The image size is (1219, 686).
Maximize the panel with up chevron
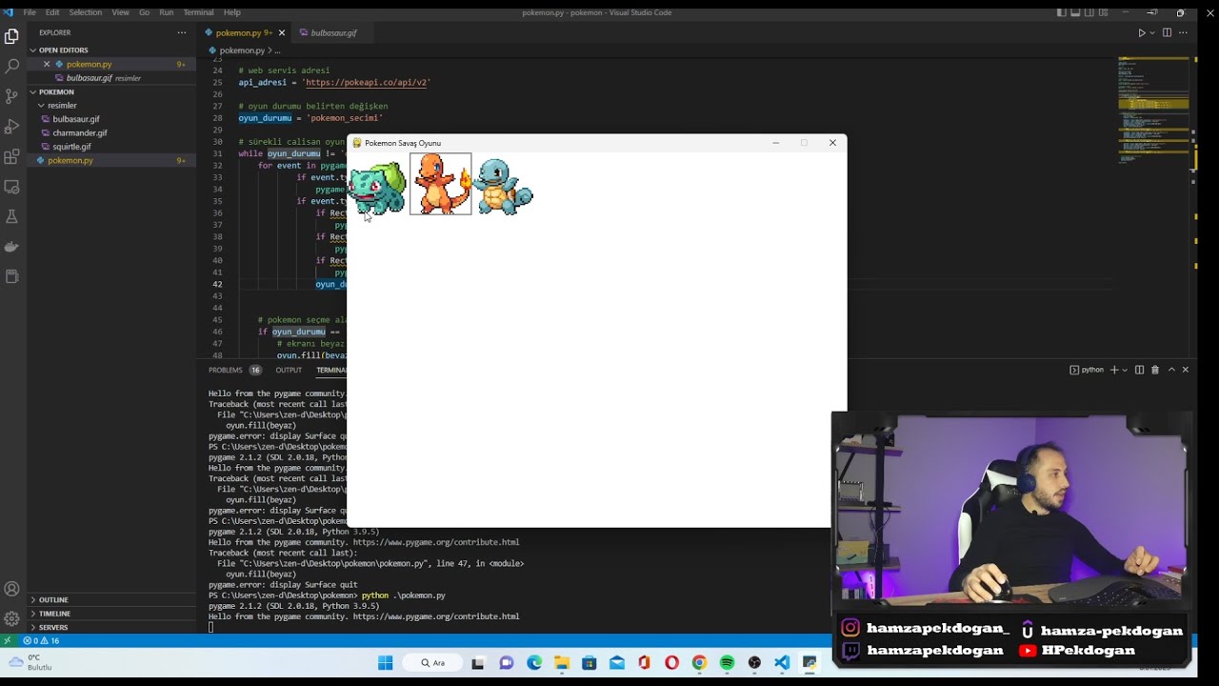coord(1171,370)
